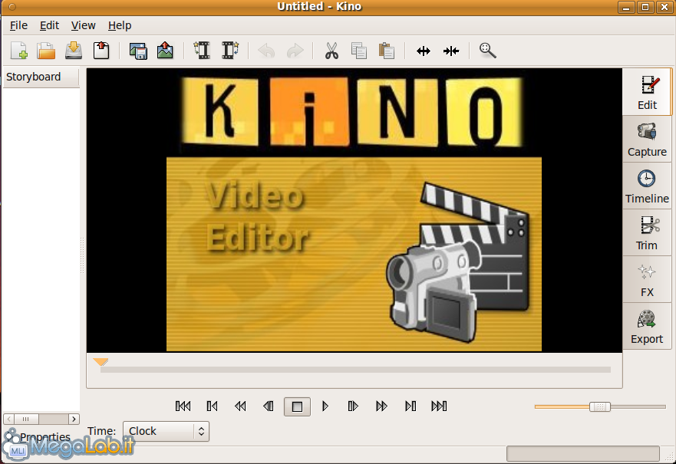Image resolution: width=676 pixels, height=464 pixels.
Task: Click the Storyboard panel header
Action: (x=41, y=77)
